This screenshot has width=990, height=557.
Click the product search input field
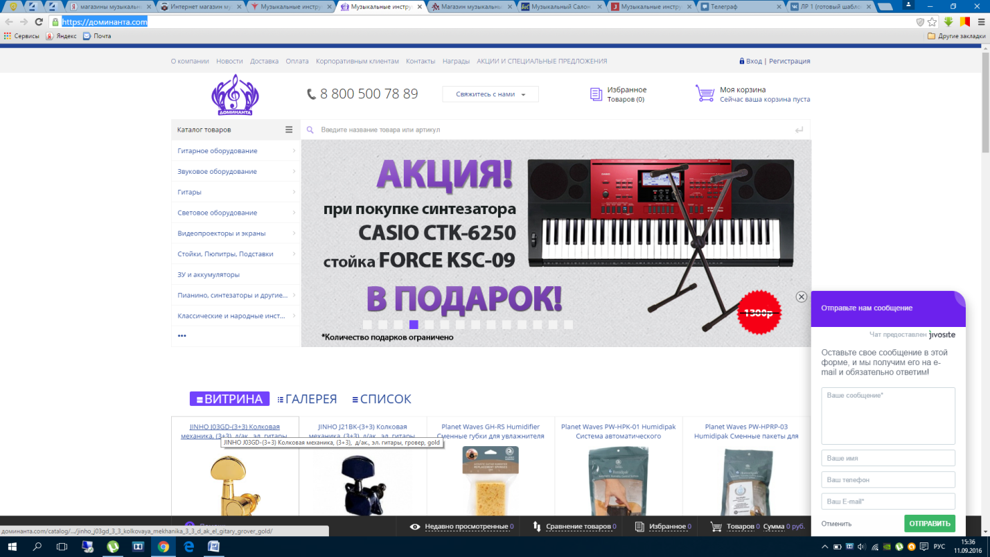click(555, 130)
